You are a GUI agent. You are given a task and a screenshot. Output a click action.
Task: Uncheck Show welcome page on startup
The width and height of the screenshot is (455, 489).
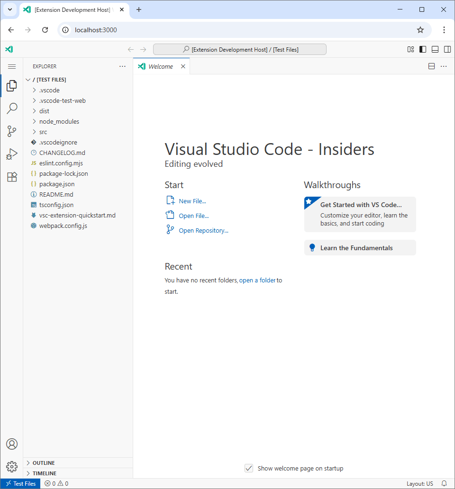click(x=249, y=468)
